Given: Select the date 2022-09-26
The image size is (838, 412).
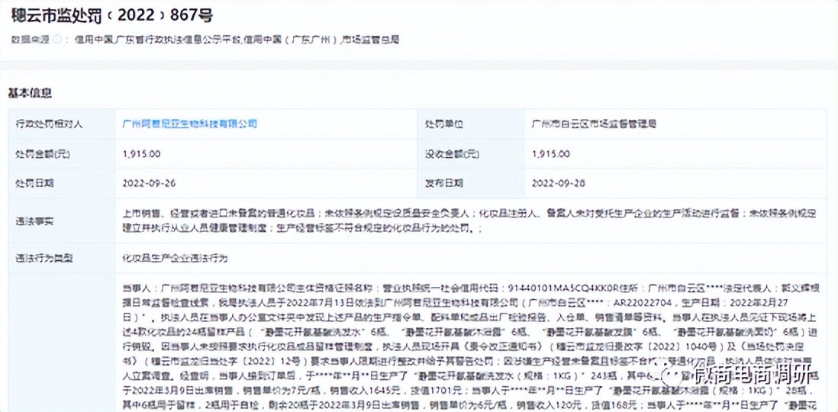Looking at the screenshot, I should (149, 183).
